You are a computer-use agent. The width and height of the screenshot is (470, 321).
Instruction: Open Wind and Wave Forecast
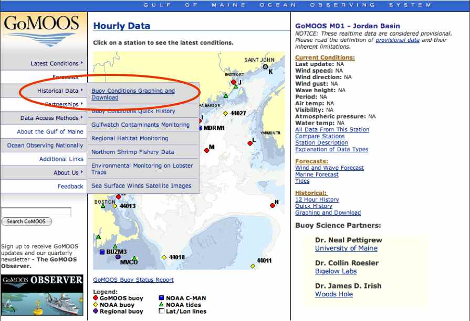329,168
